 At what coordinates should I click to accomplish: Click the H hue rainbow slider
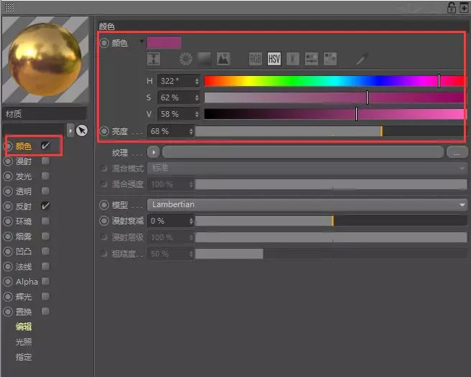[334, 81]
